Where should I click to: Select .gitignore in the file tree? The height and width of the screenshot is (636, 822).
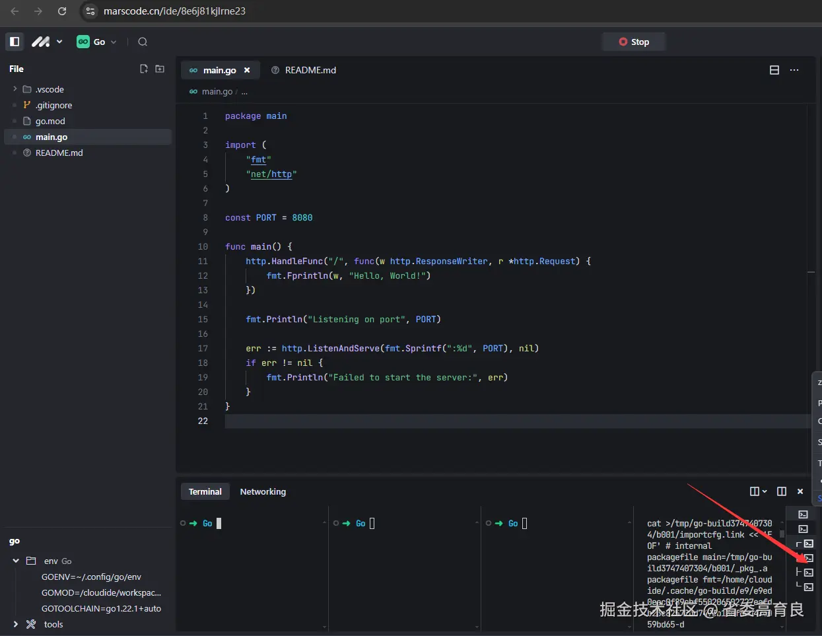pyautogui.click(x=53, y=105)
